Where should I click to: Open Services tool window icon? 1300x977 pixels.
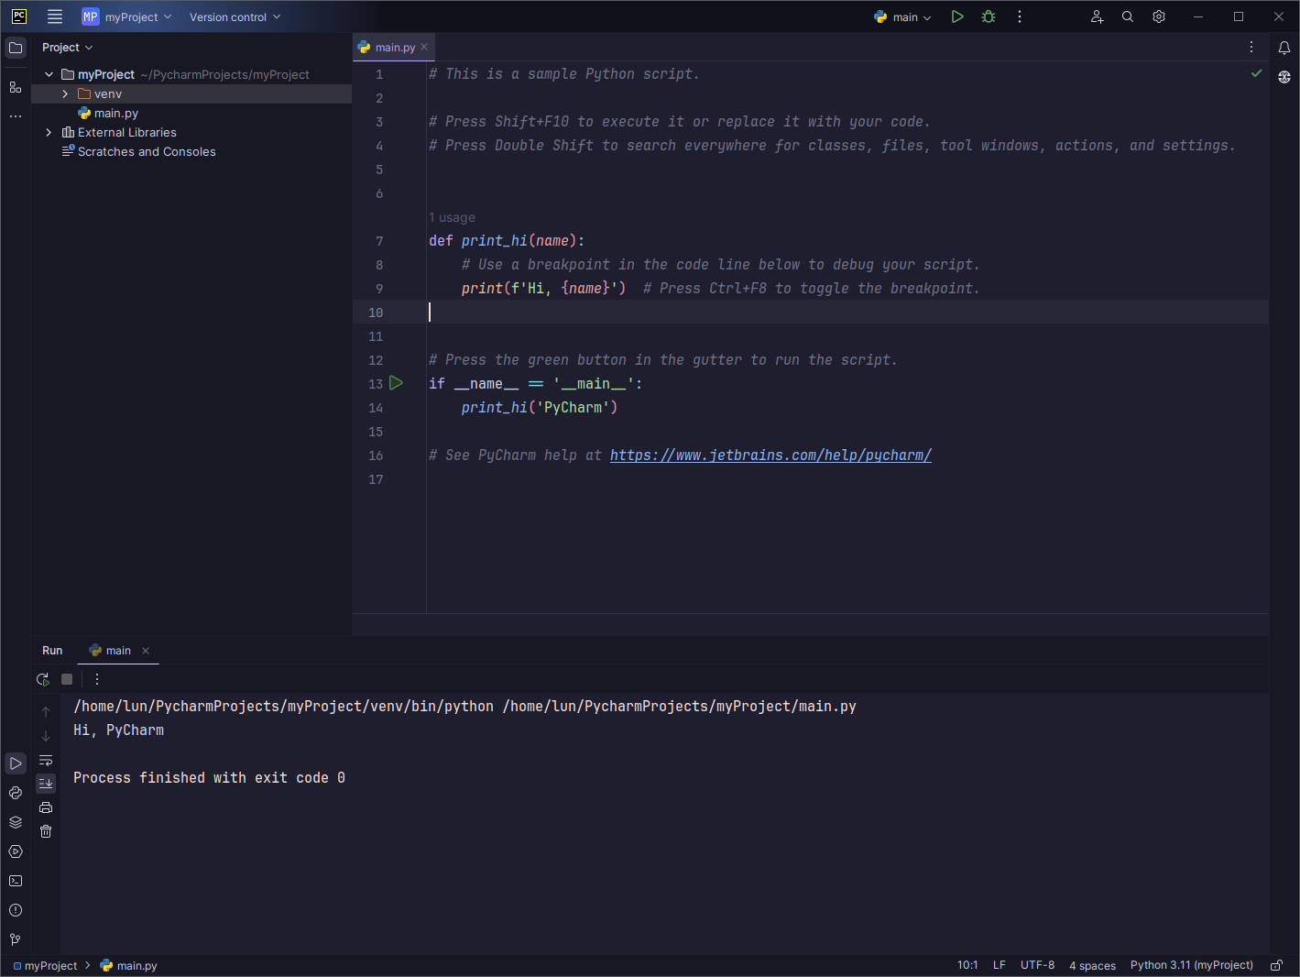point(16,851)
